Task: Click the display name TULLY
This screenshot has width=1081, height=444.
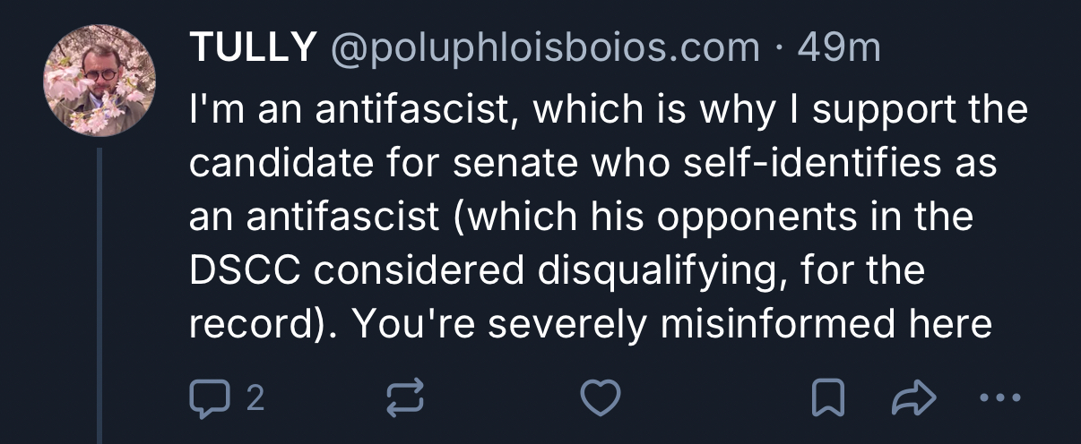Action: coord(252,48)
